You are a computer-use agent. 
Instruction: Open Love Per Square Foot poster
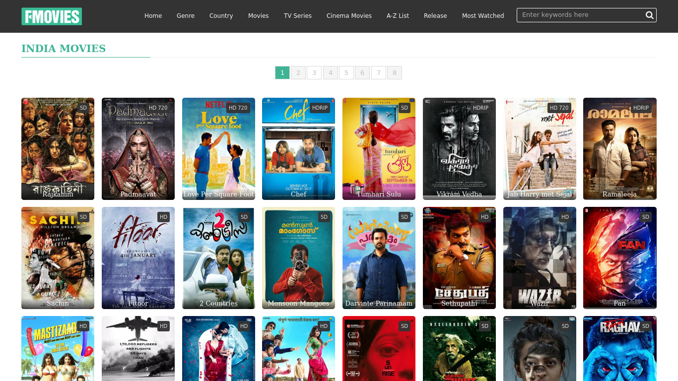[x=218, y=149]
